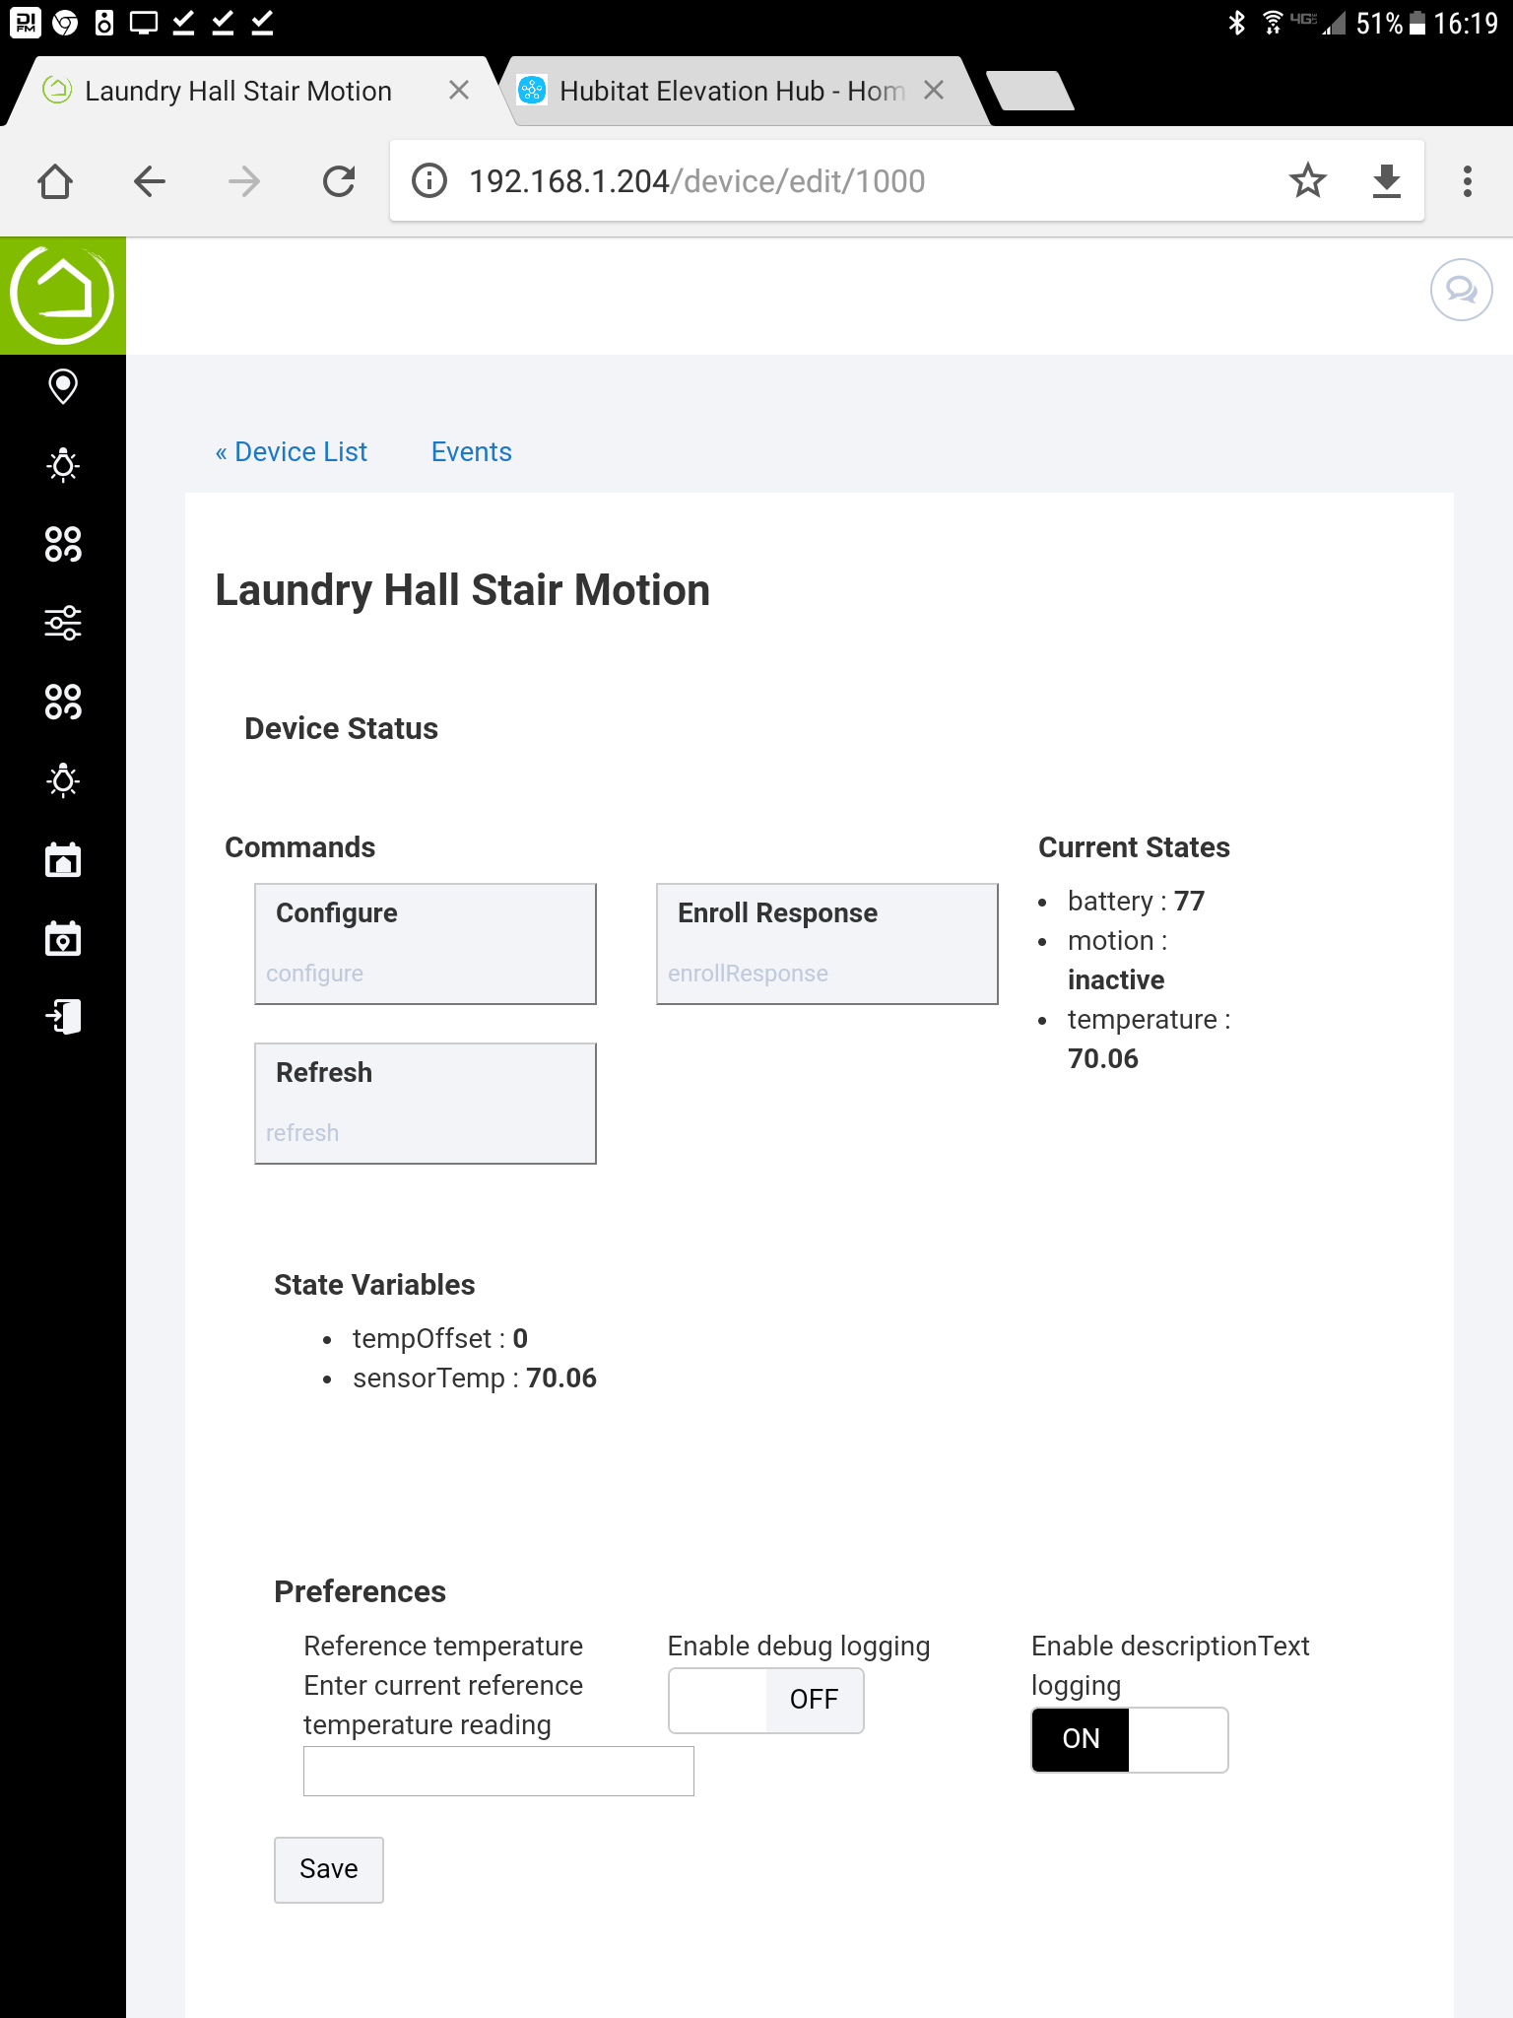
Task: Open the Events link
Action: (x=472, y=452)
